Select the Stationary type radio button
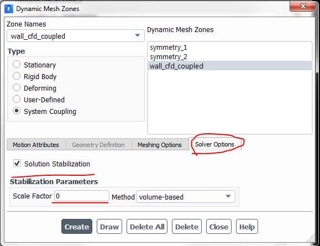This screenshot has height=246, width=320. (x=17, y=65)
